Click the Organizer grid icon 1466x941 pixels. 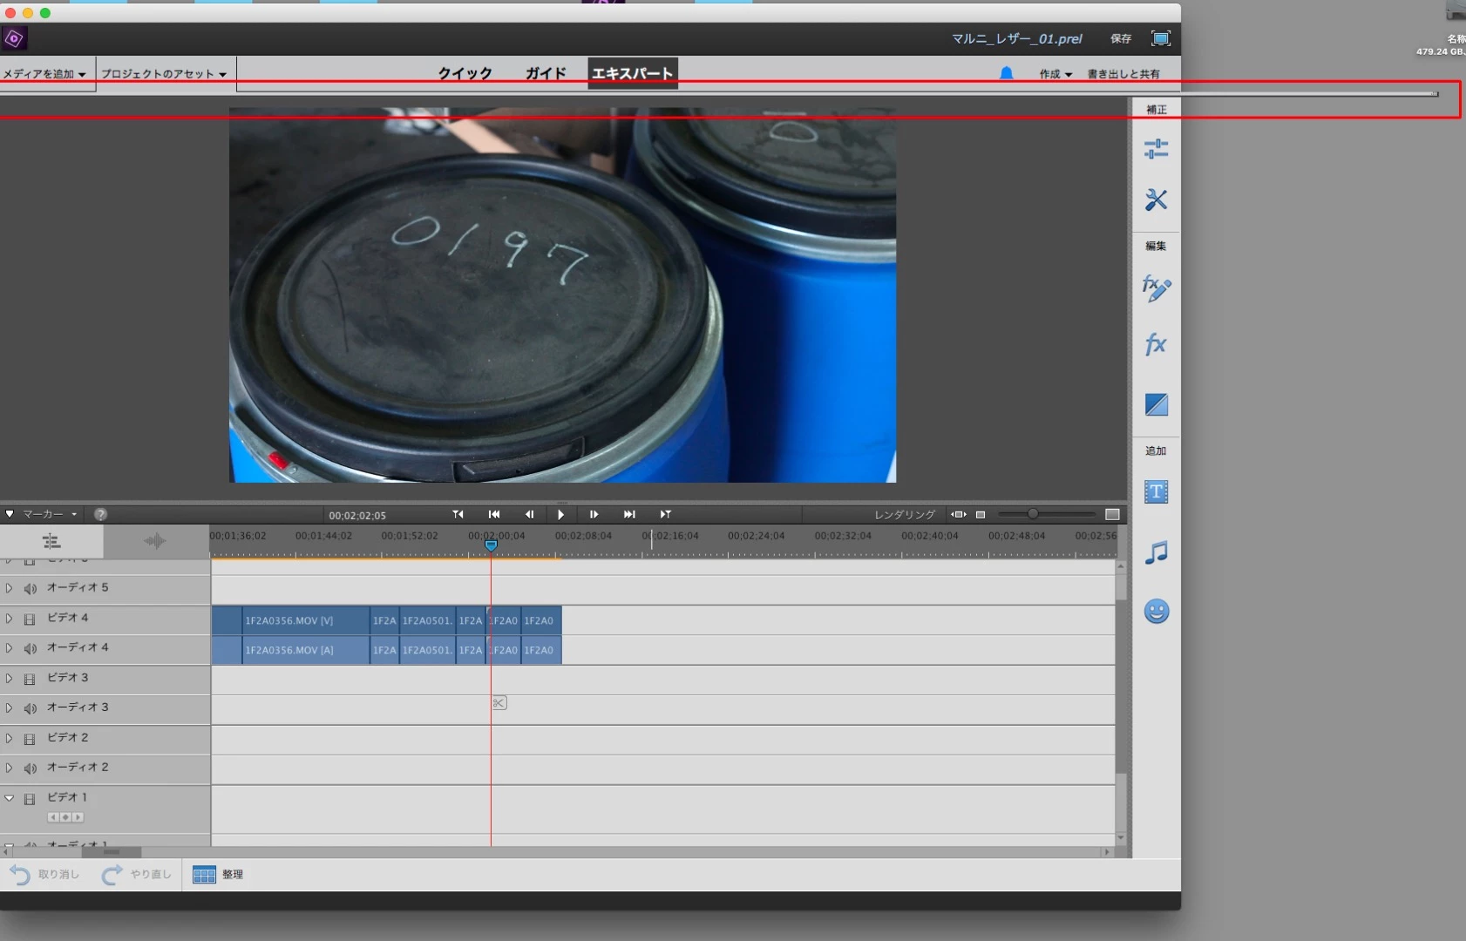(204, 875)
